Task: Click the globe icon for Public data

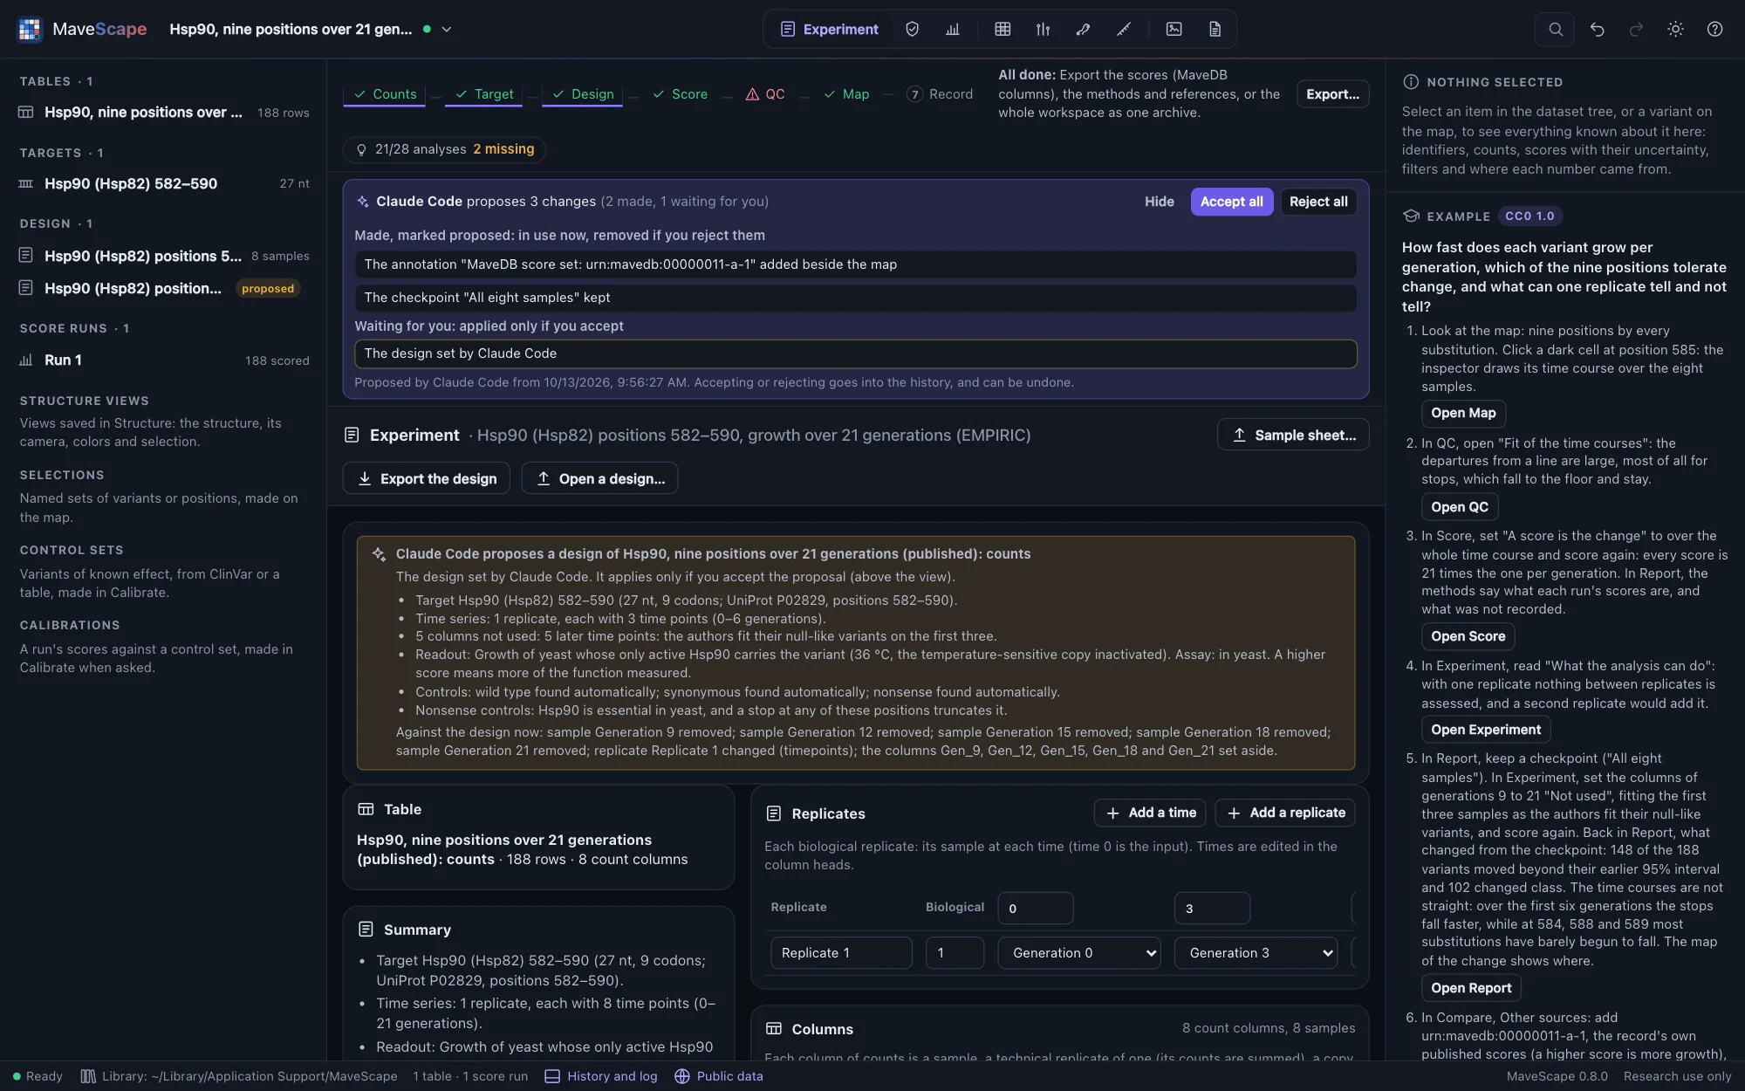Action: pos(682,1076)
